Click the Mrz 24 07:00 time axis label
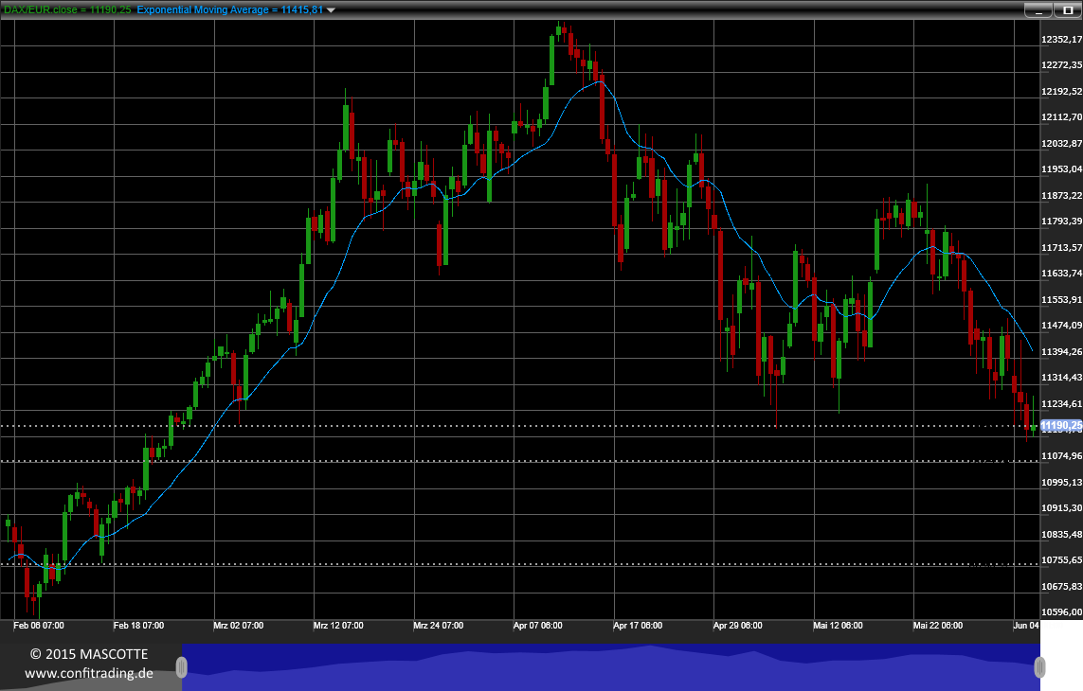The image size is (1083, 691). (439, 626)
